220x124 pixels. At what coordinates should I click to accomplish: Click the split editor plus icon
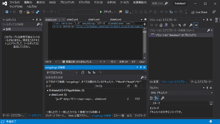pos(144,24)
